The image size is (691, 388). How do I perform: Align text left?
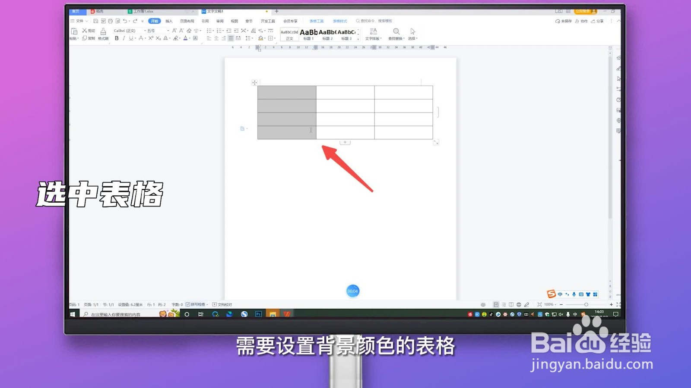click(209, 38)
